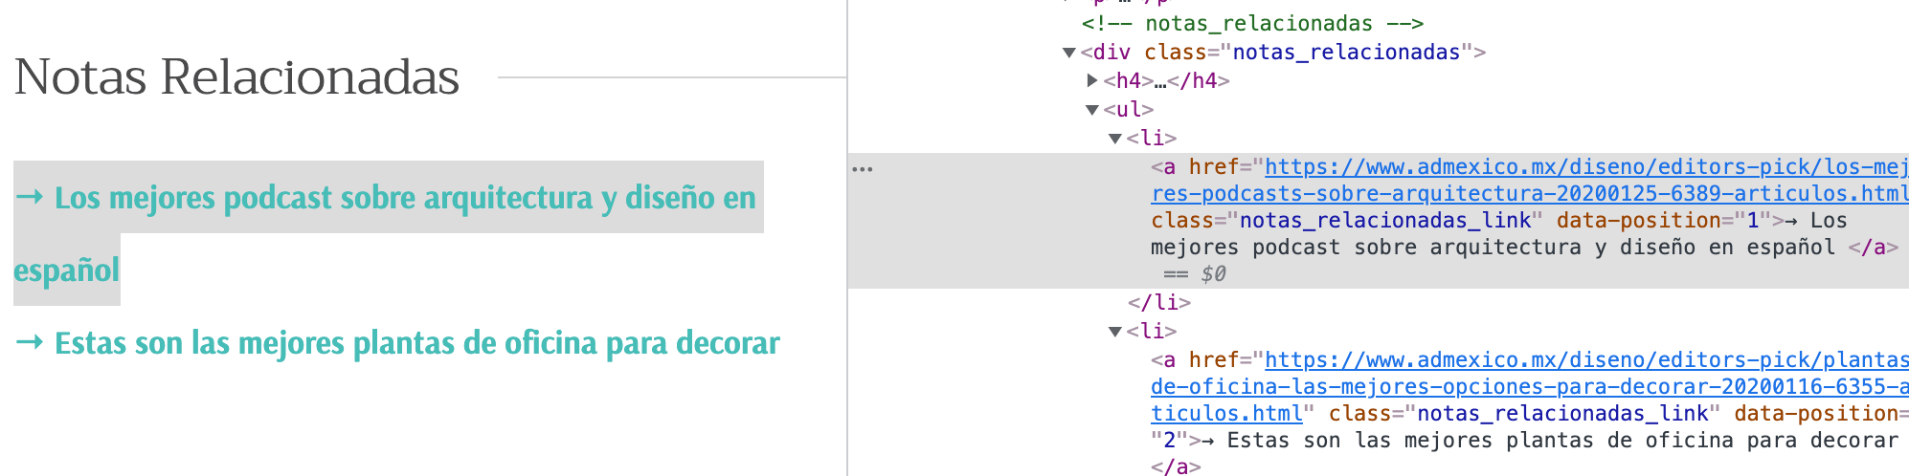Select the notas_relacionadas HTML comment node
Image resolution: width=1909 pixels, height=476 pixels.
[1252, 24]
